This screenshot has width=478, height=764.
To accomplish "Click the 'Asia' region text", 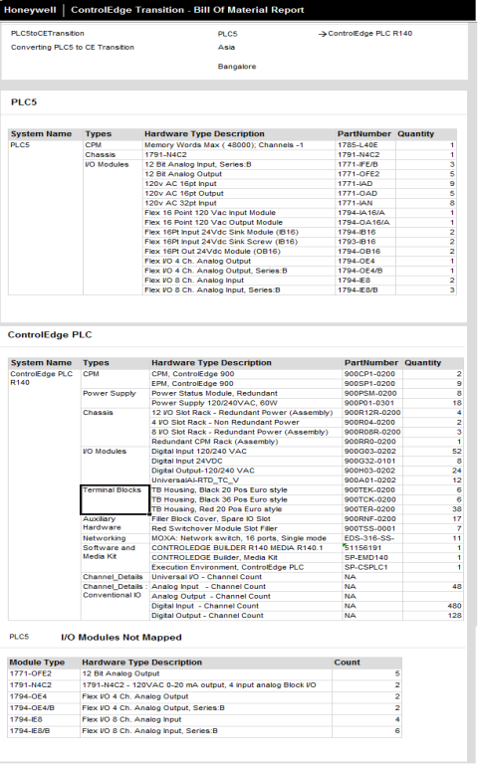I will click(x=226, y=48).
